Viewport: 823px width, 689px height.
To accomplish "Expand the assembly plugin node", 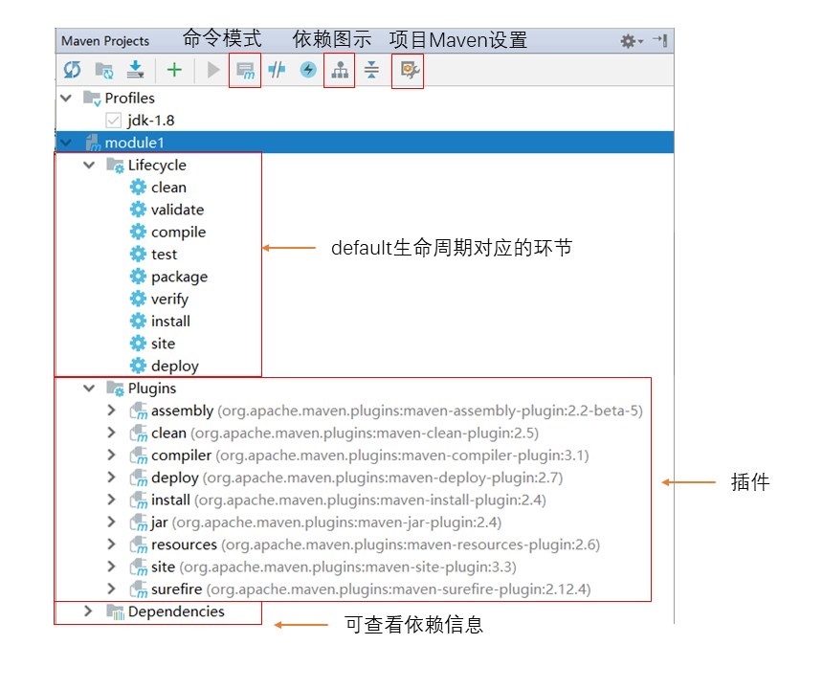I will [x=111, y=411].
